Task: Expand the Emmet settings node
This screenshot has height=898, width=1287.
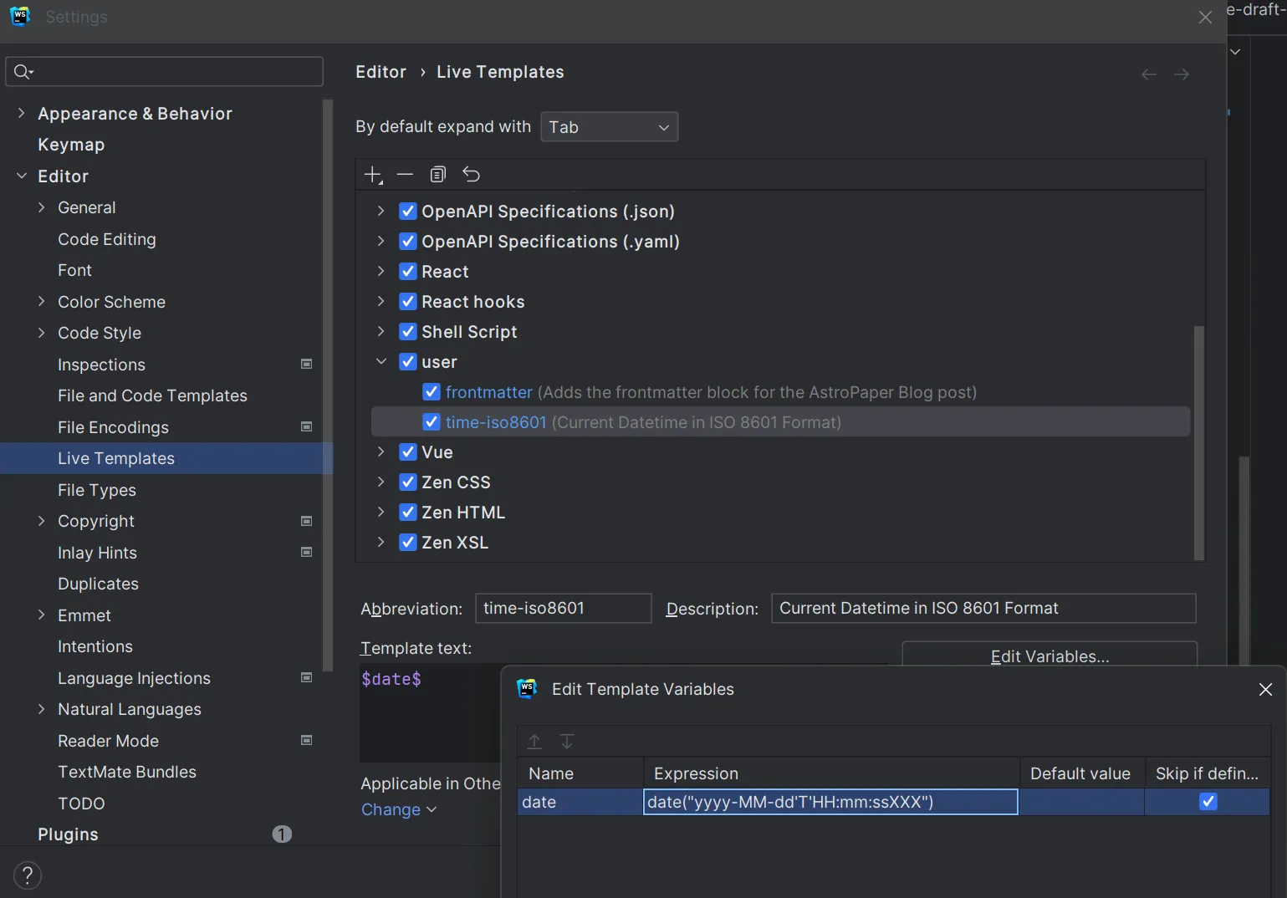Action: pos(41,615)
